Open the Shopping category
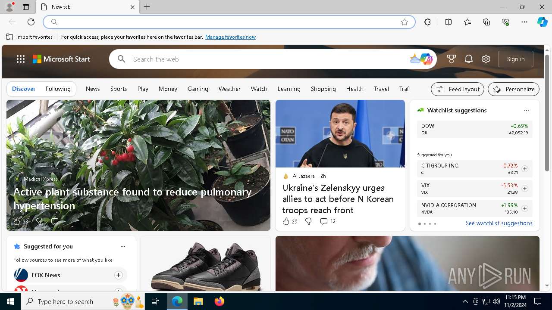Screen dimensions: 552x310 click(x=323, y=89)
